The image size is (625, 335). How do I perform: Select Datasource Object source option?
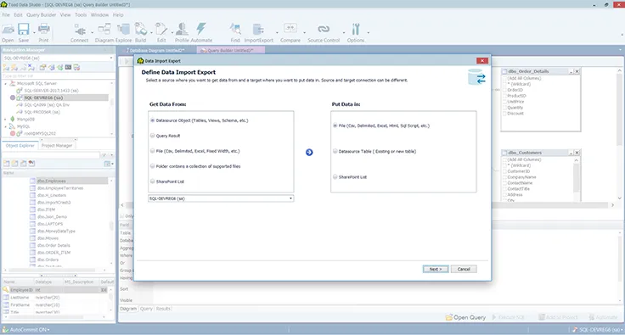point(153,120)
